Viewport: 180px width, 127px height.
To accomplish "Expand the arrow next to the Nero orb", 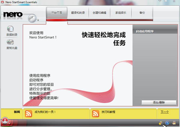I will tap(10, 123).
